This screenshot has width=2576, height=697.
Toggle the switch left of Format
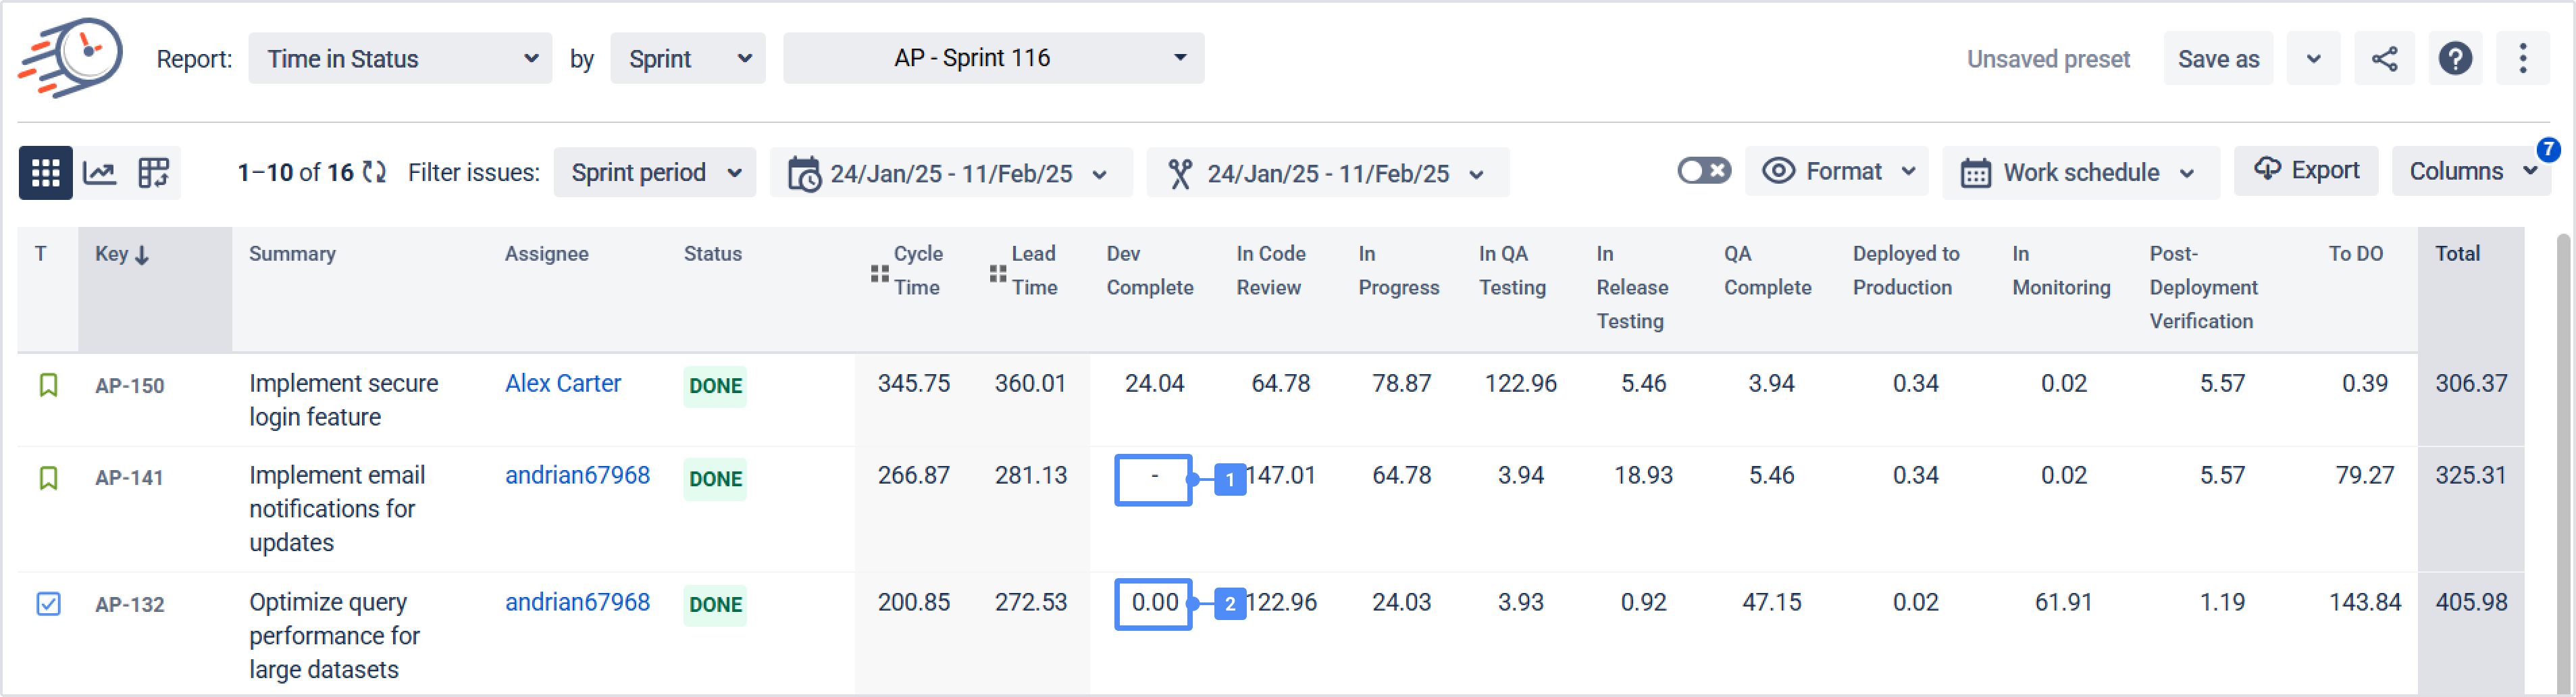tap(1703, 171)
